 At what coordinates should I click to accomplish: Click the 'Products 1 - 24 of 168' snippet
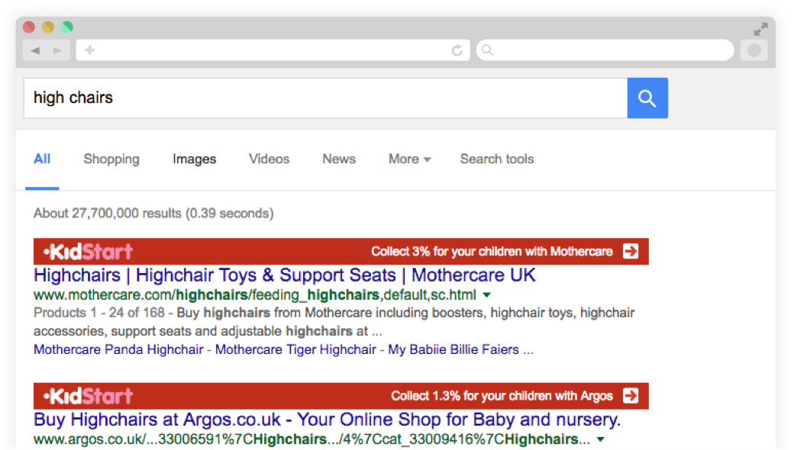click(x=99, y=313)
